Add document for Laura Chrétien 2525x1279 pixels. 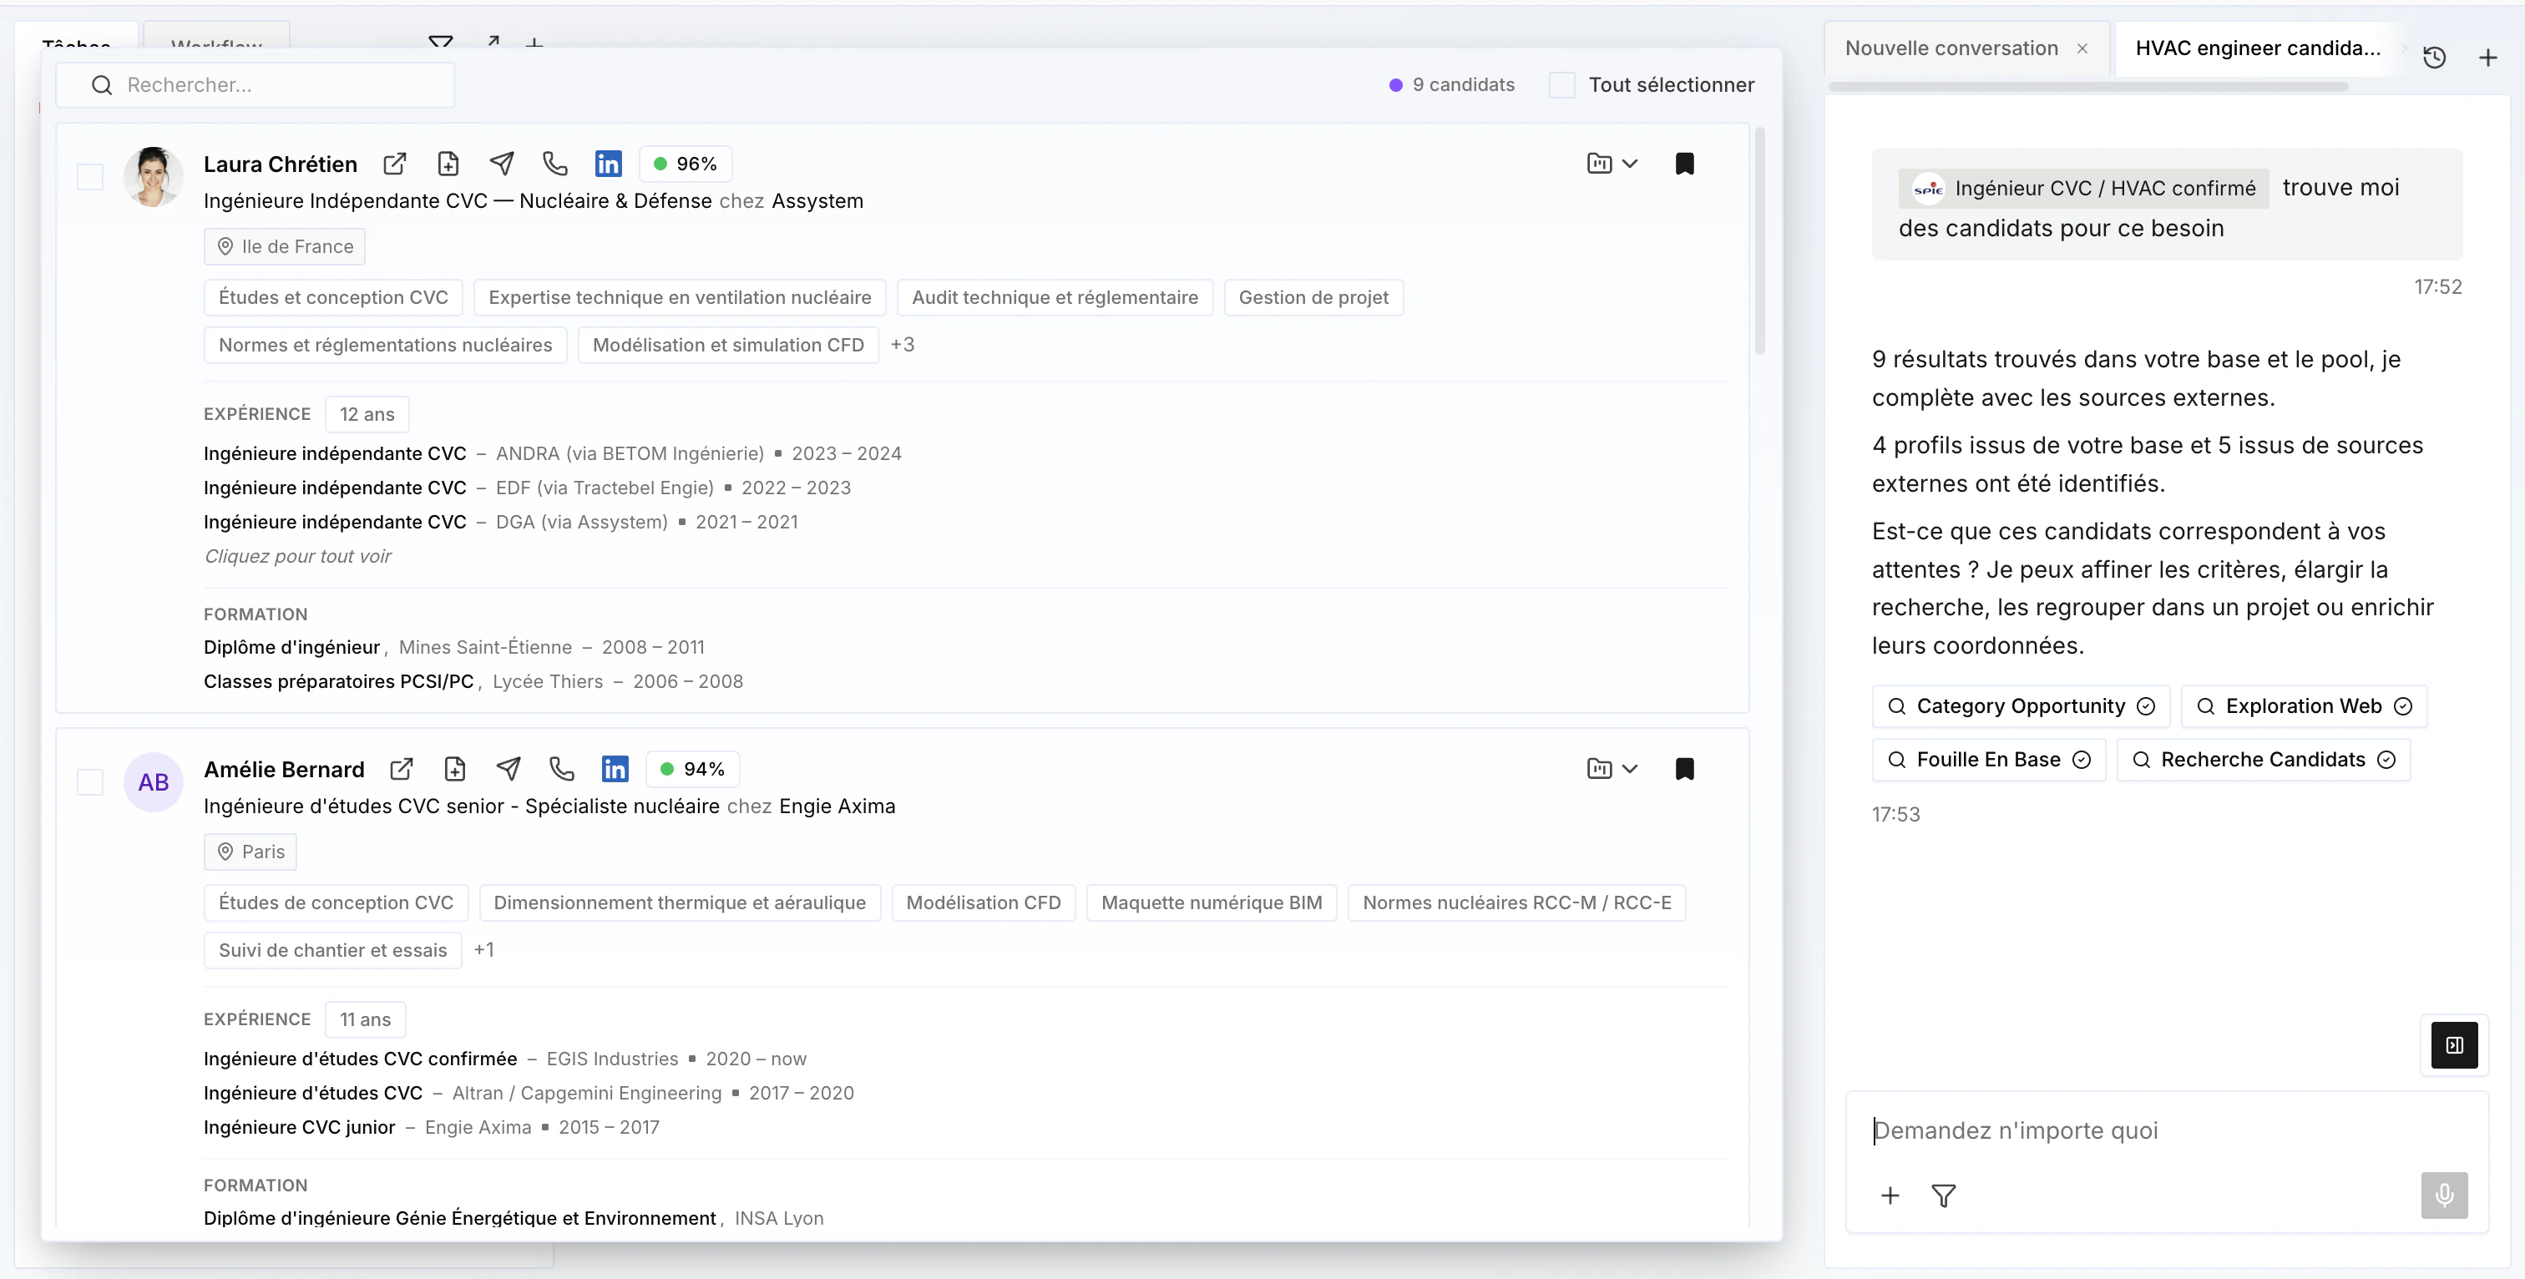[x=448, y=164]
